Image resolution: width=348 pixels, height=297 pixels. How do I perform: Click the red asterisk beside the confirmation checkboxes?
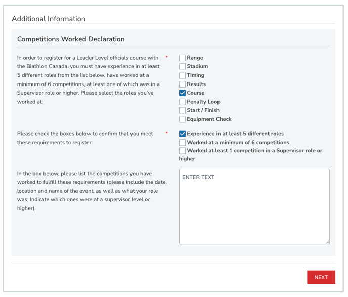pos(166,133)
